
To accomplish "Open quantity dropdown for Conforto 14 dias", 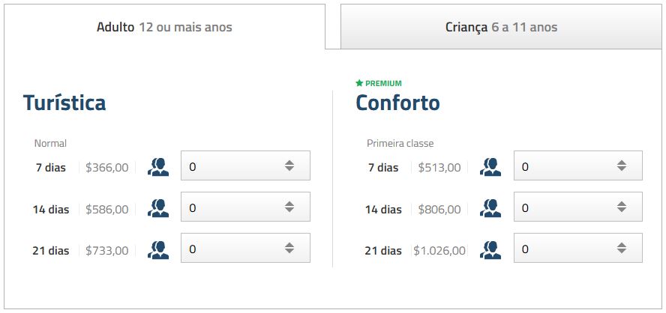I will (577, 207).
